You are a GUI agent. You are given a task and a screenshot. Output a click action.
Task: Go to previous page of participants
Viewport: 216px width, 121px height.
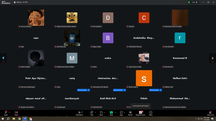3,58
